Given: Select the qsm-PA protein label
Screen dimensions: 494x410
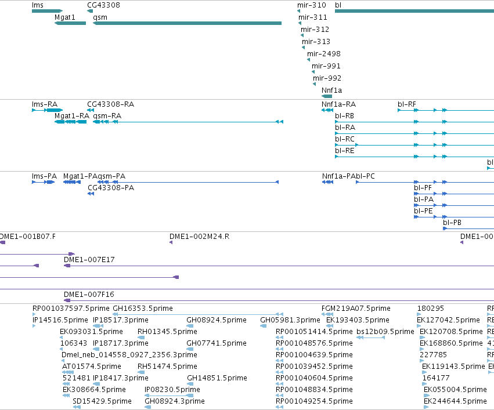Looking at the screenshot, I should coord(111,176).
